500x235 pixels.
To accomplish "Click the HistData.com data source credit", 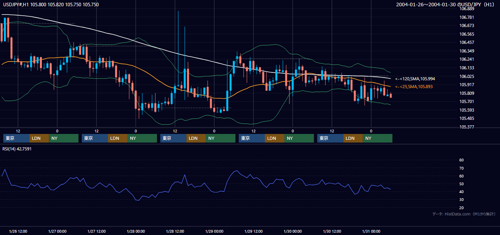I will pyautogui.click(x=464, y=214).
